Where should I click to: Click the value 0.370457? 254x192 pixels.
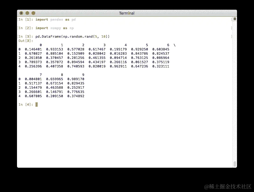pos(54,58)
